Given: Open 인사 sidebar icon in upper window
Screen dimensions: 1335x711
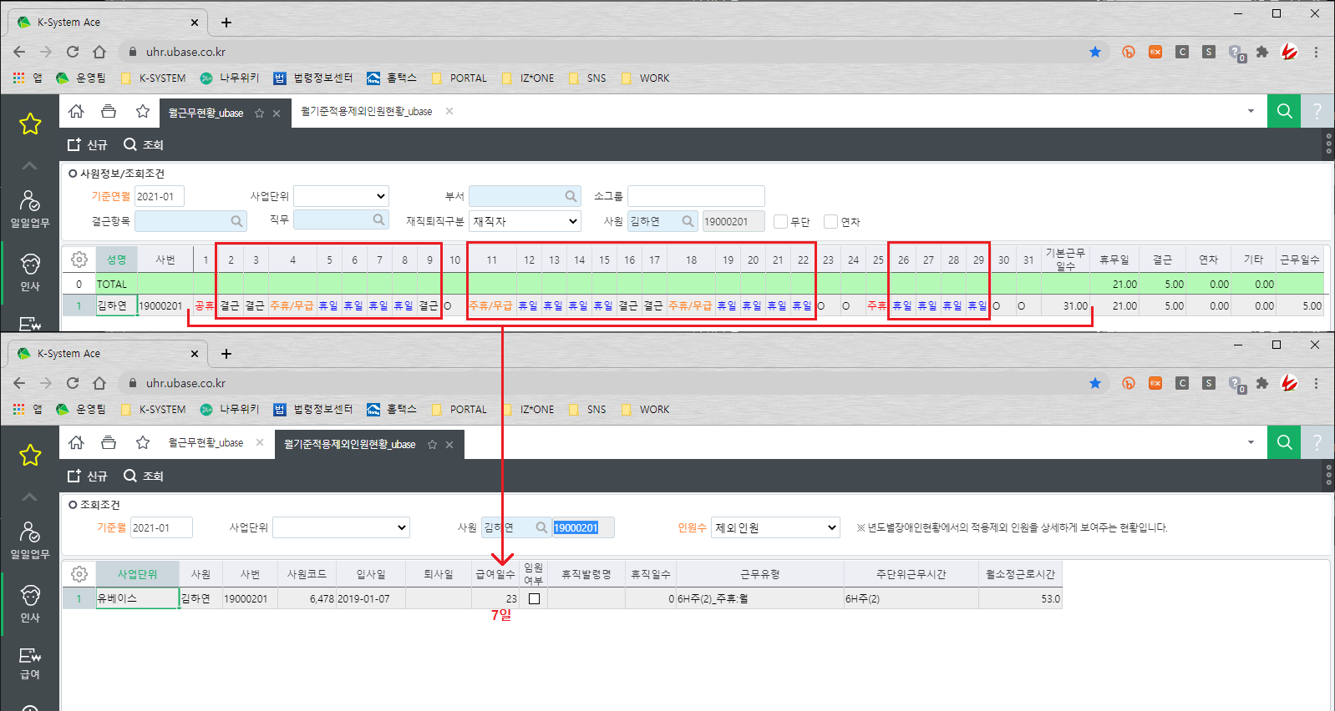Looking at the screenshot, I should click(30, 272).
